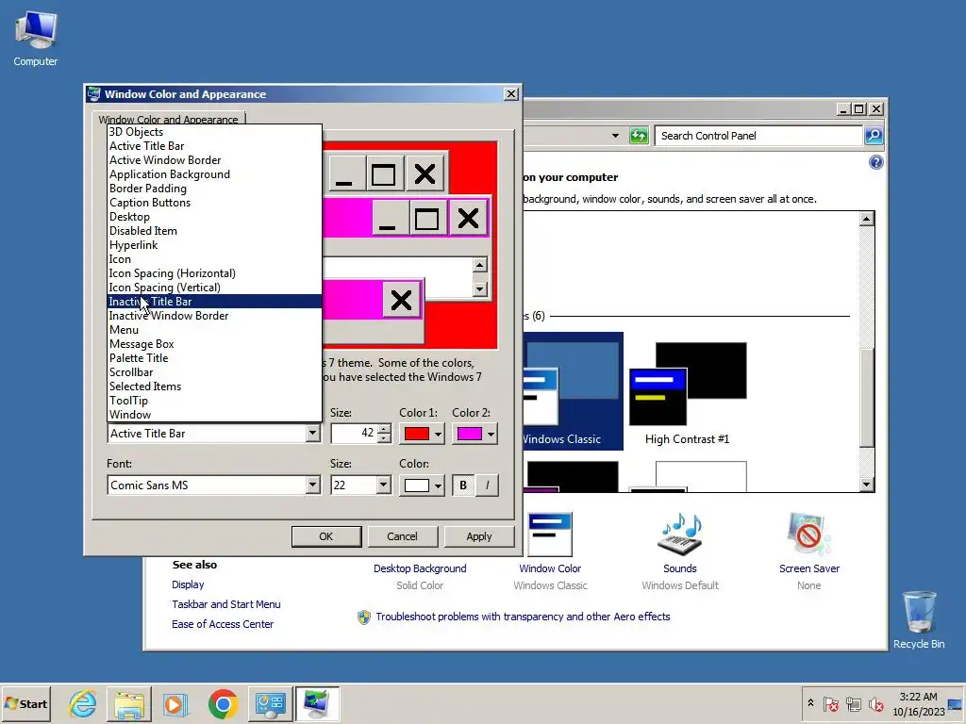The width and height of the screenshot is (966, 724).
Task: Select Message Box in the item list
Action: 214,344
